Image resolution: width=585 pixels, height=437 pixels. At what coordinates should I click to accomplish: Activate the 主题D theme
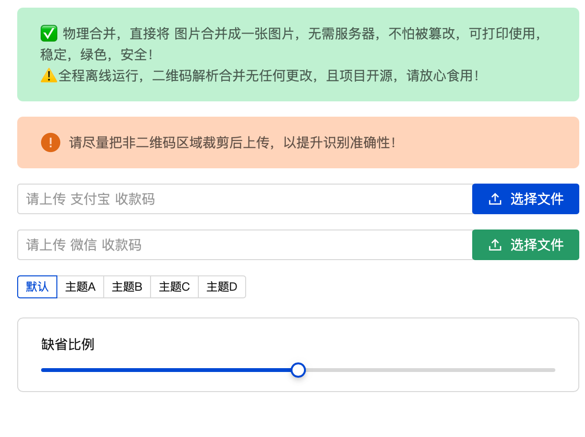[x=222, y=287]
